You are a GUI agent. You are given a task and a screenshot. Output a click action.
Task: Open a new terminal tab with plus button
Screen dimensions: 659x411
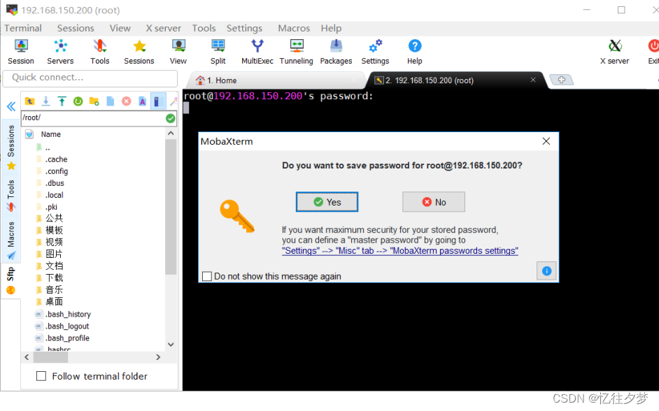click(x=562, y=80)
